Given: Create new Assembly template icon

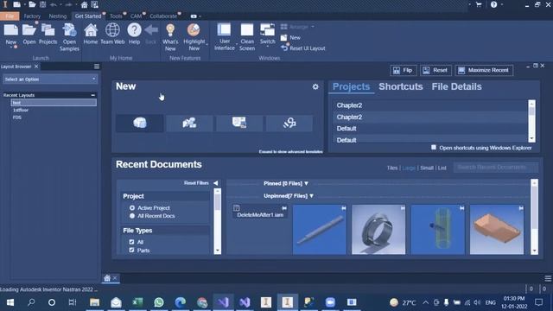Looking at the screenshot, I should [189, 123].
